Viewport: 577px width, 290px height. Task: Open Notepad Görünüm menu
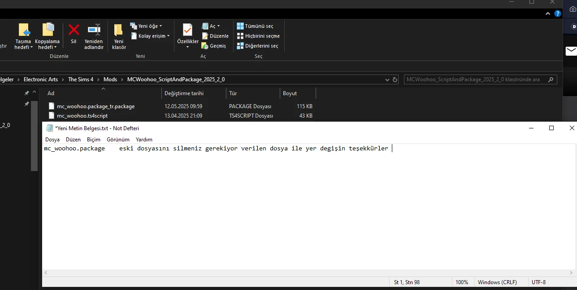[x=118, y=140]
